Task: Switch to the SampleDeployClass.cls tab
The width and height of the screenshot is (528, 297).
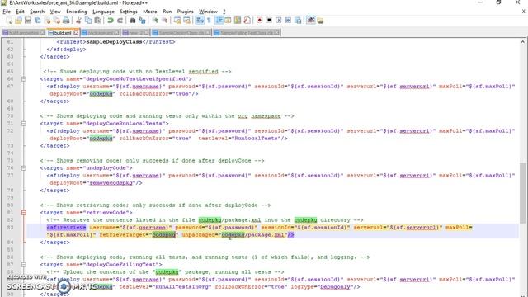Action: [x=181, y=33]
